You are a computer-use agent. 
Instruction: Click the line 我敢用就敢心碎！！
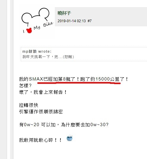(x=40, y=140)
